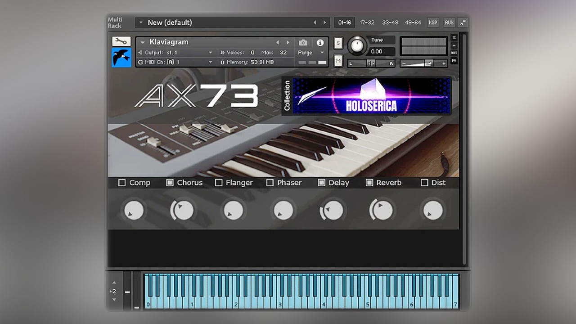Open the snapshot camera view
This screenshot has width=576, height=324.
pyautogui.click(x=303, y=42)
